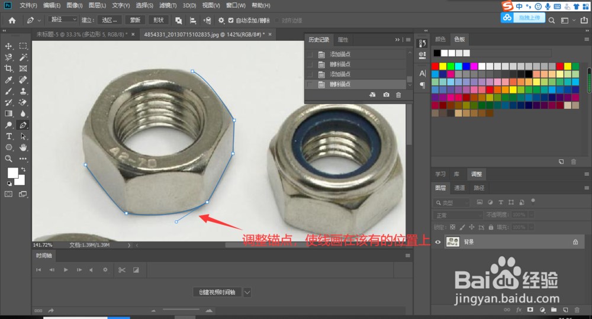592x319 pixels.
Task: Click the Home icon in options bar
Action: [12, 20]
